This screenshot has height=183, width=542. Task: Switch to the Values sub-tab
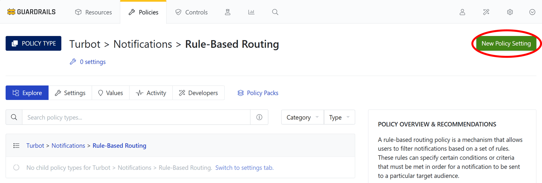click(x=110, y=93)
